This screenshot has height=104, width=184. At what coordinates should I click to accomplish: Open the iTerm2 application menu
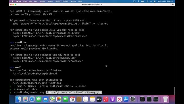18,1
